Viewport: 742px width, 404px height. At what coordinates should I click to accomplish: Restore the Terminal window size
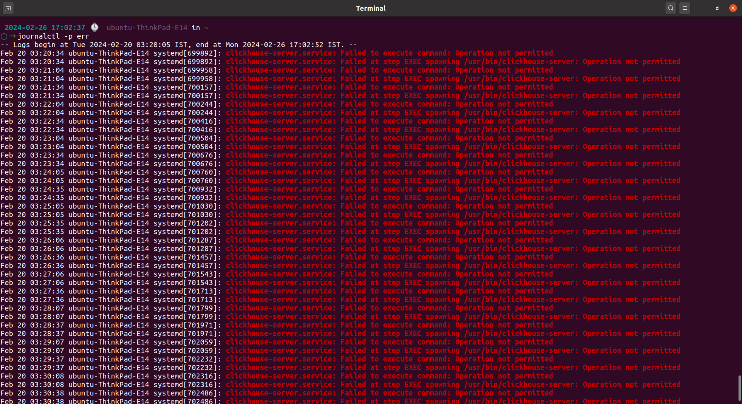click(x=718, y=8)
